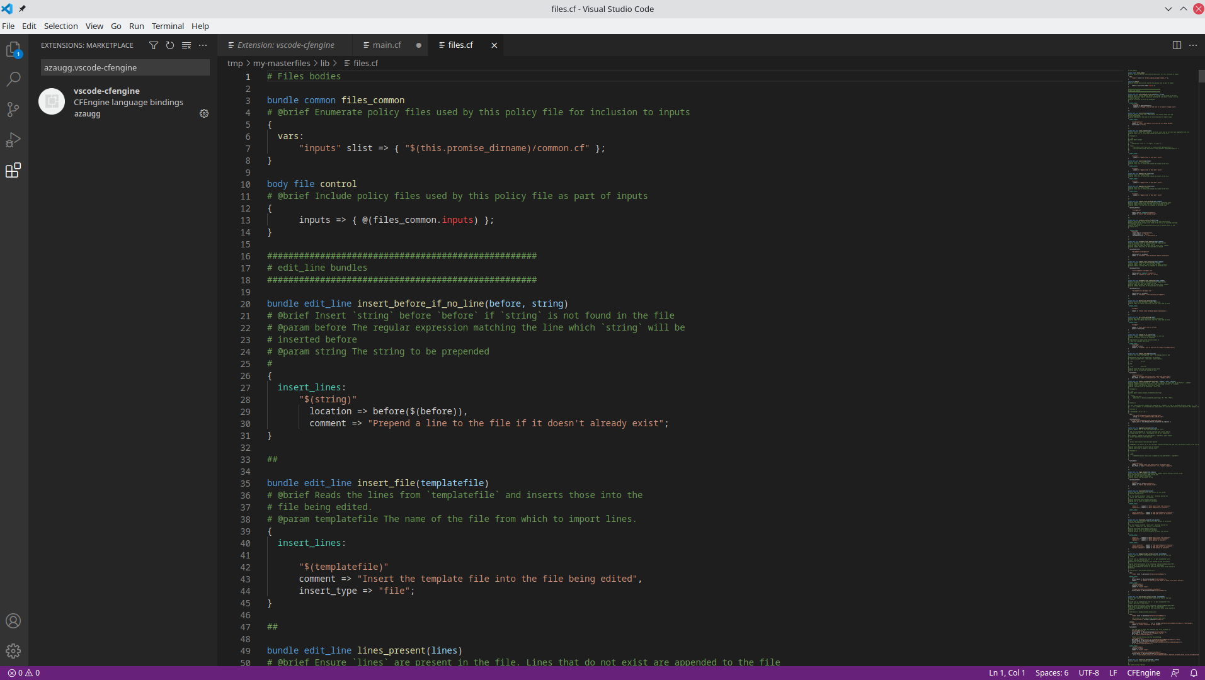Expand the lib breadcrumb
Image resolution: width=1205 pixels, height=680 pixels.
324,63
